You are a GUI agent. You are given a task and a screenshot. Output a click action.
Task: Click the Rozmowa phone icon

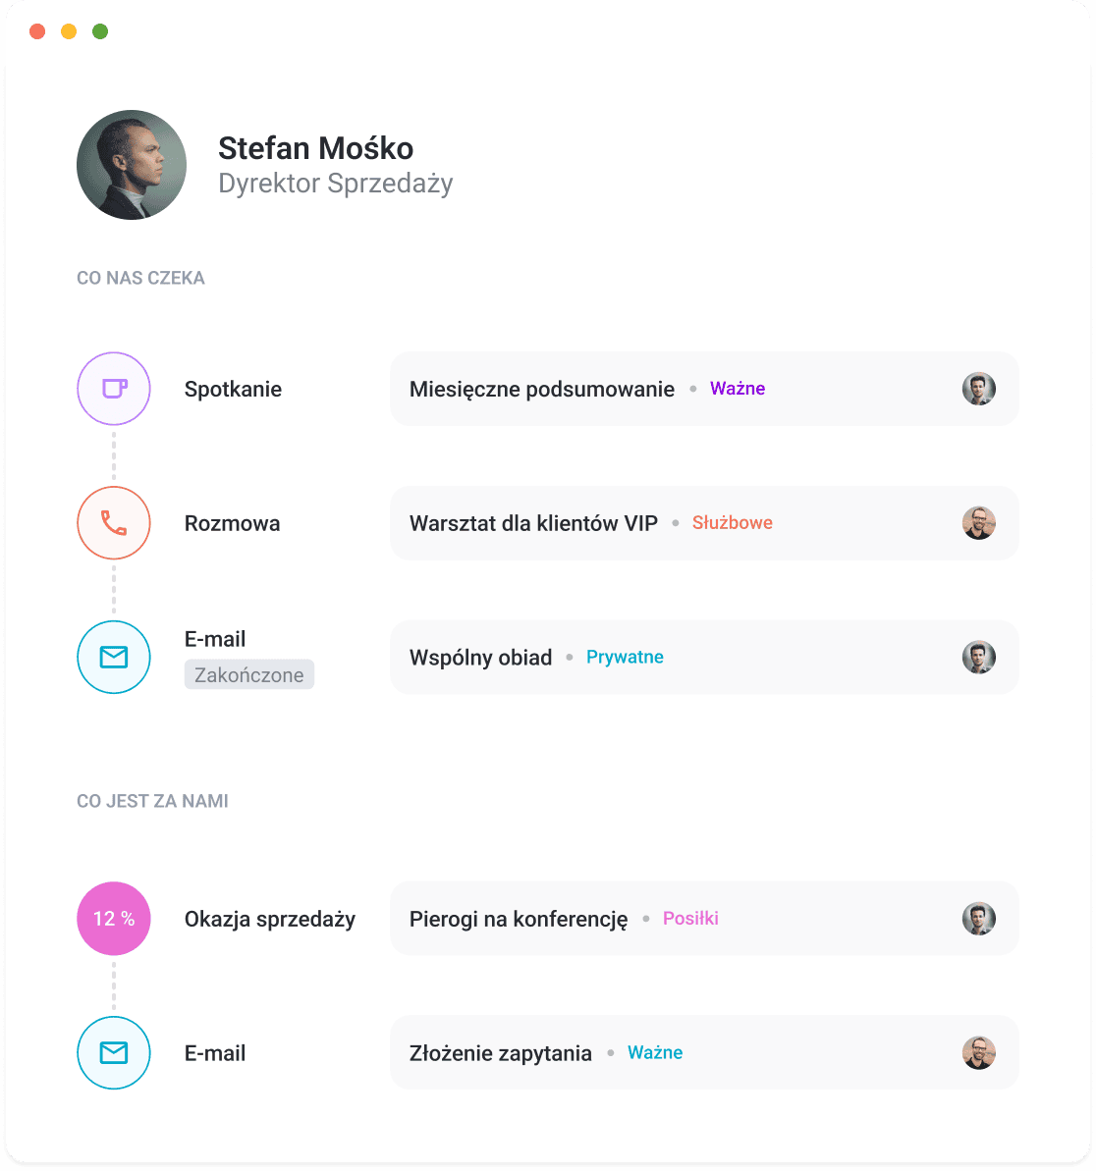113,522
